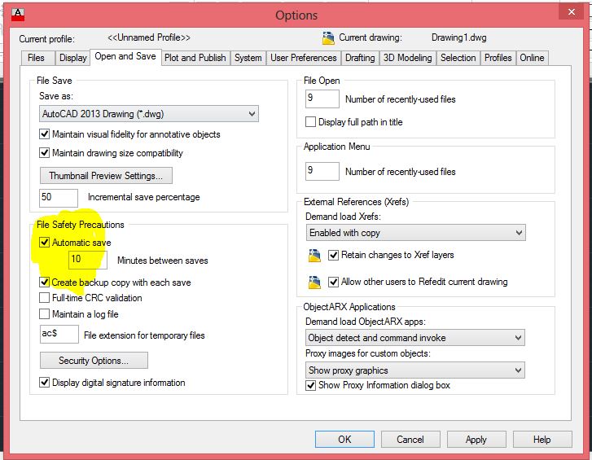Click the Cancel button

point(410,440)
